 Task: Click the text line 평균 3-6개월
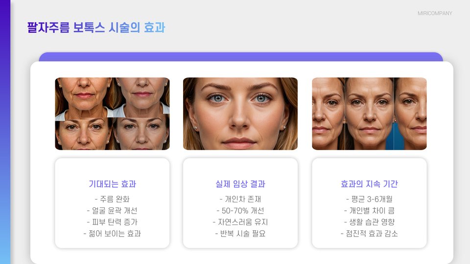[x=369, y=199]
